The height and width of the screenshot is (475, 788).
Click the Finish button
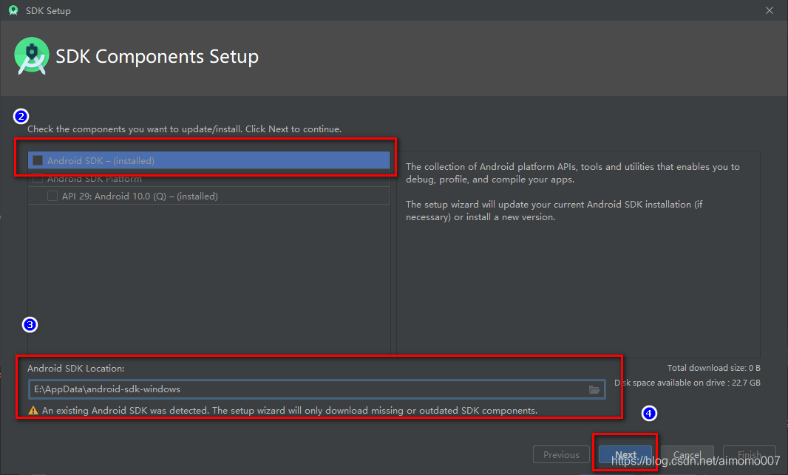coord(749,455)
